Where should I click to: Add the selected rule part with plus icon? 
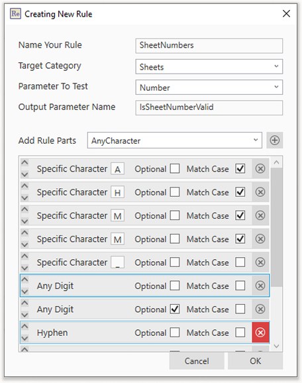[275, 140]
